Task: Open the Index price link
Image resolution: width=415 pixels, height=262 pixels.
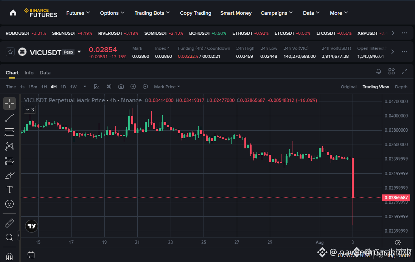Action: (162, 48)
